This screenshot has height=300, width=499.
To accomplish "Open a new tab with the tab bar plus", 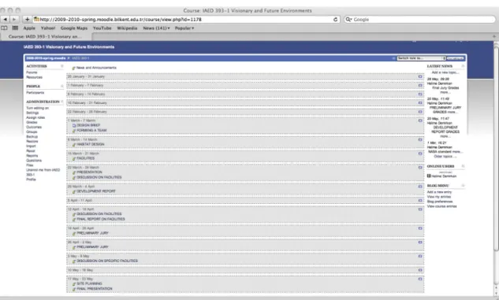I will (494, 36).
